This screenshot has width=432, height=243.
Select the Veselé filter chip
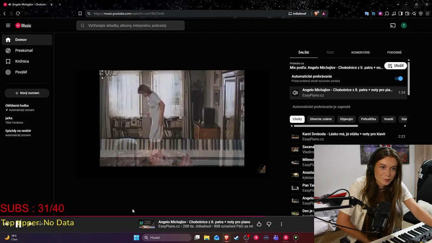388,119
